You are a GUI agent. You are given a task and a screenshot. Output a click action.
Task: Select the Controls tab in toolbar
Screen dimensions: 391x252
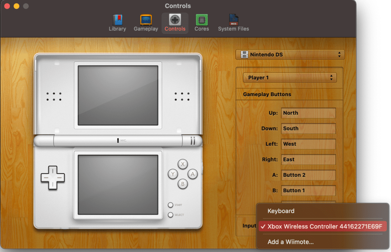[175, 23]
